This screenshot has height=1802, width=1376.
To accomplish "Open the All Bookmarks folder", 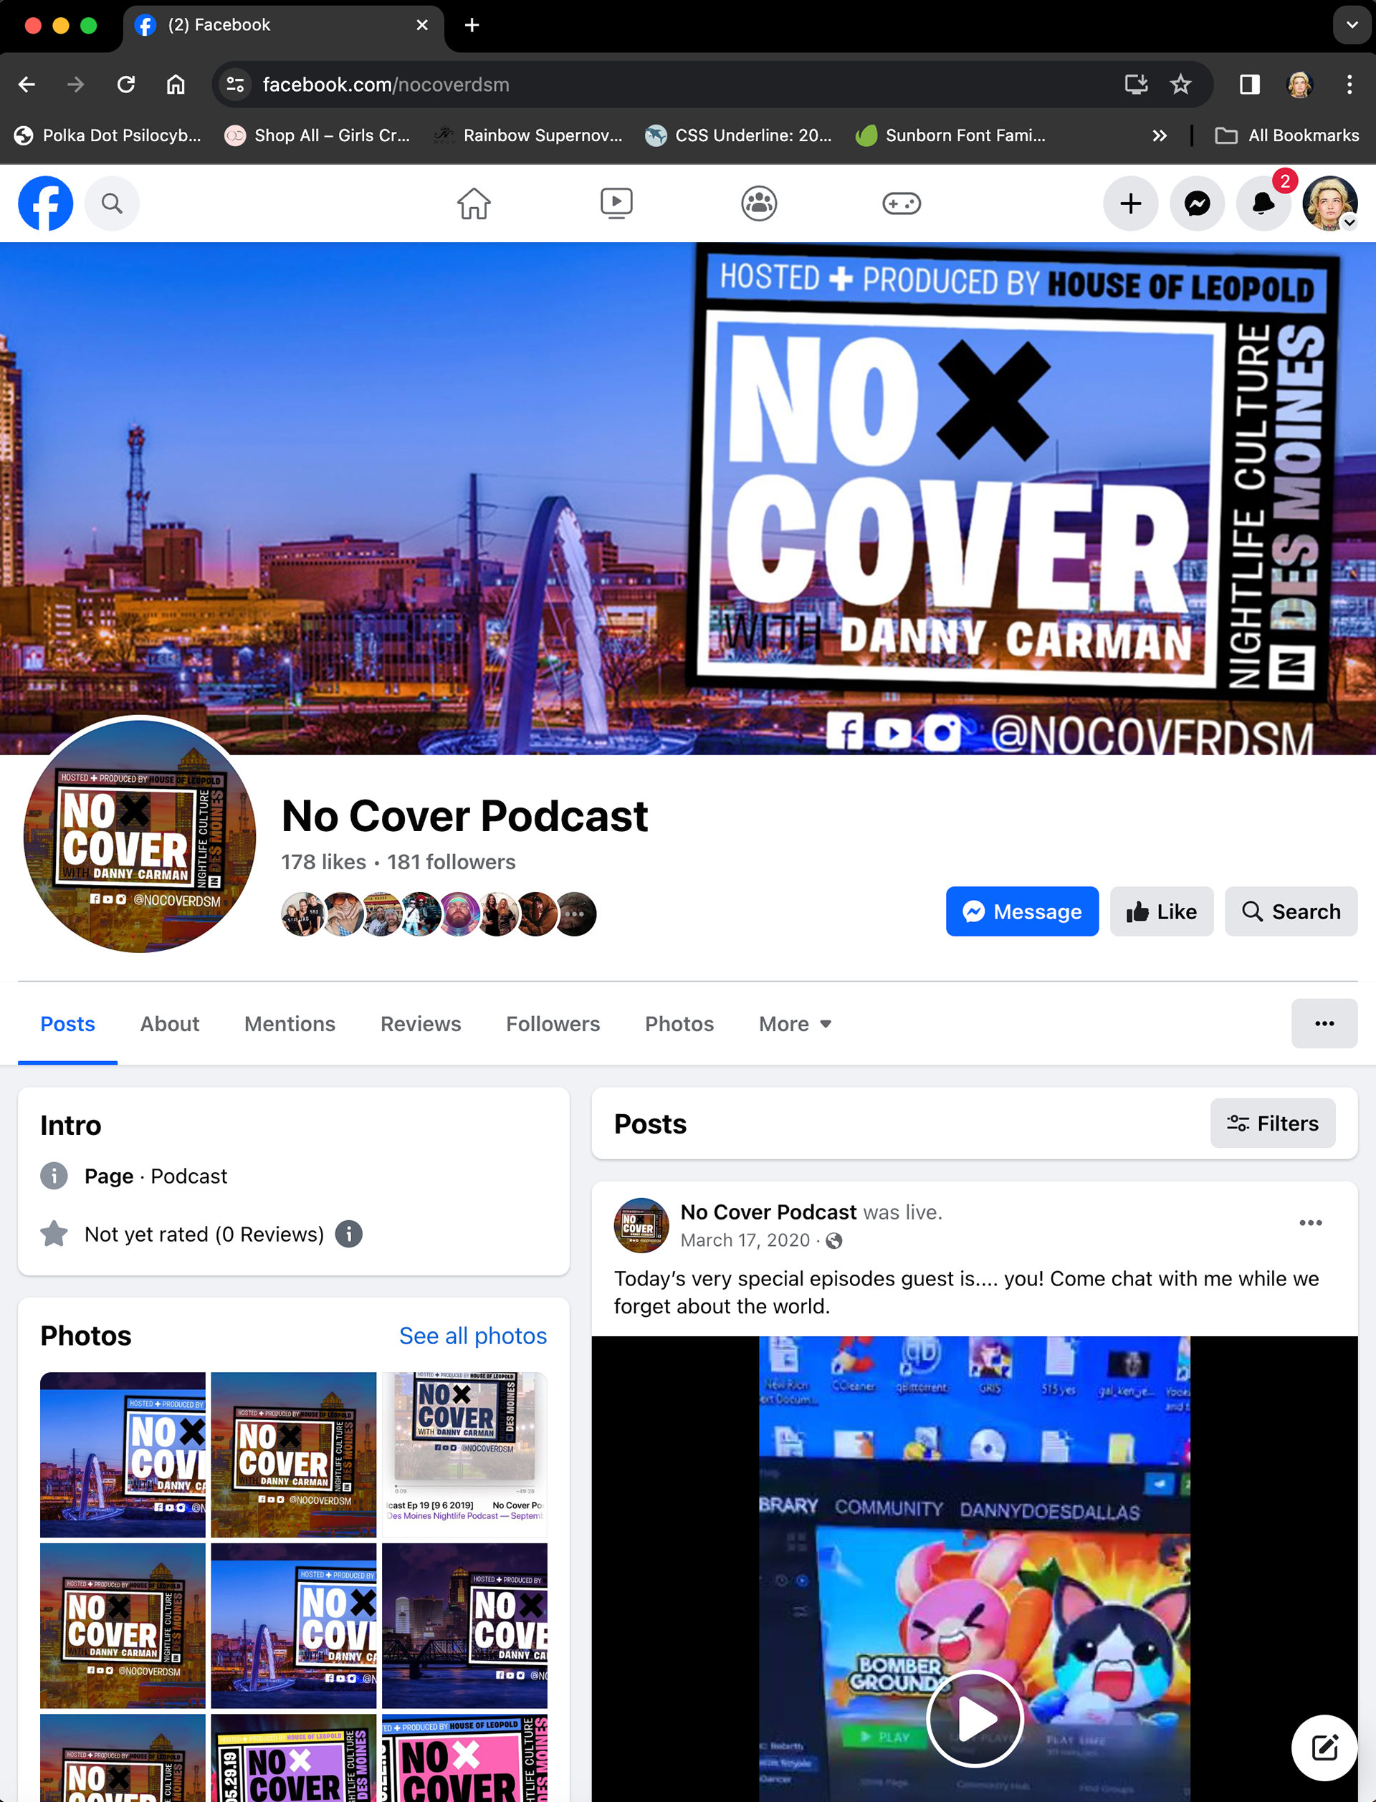I will (x=1288, y=136).
